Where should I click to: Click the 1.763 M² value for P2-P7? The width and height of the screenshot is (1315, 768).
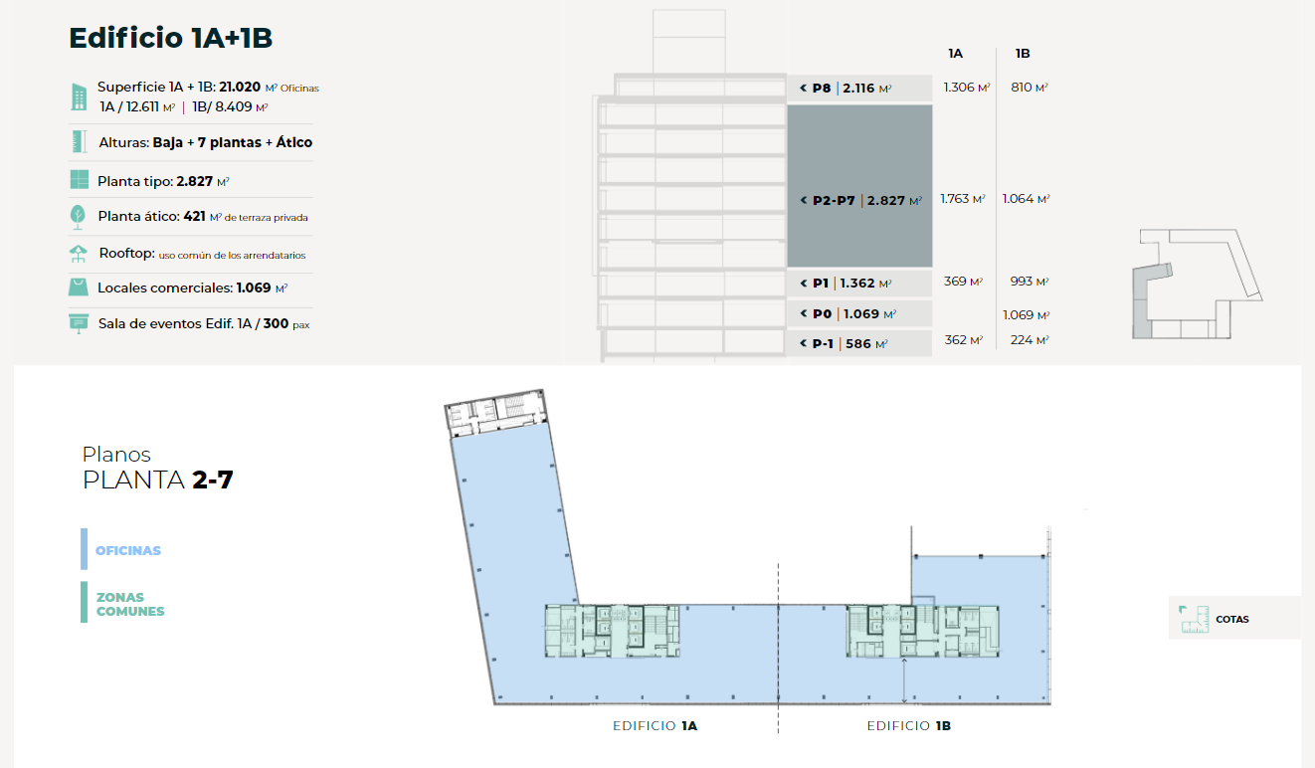pyautogui.click(x=963, y=199)
